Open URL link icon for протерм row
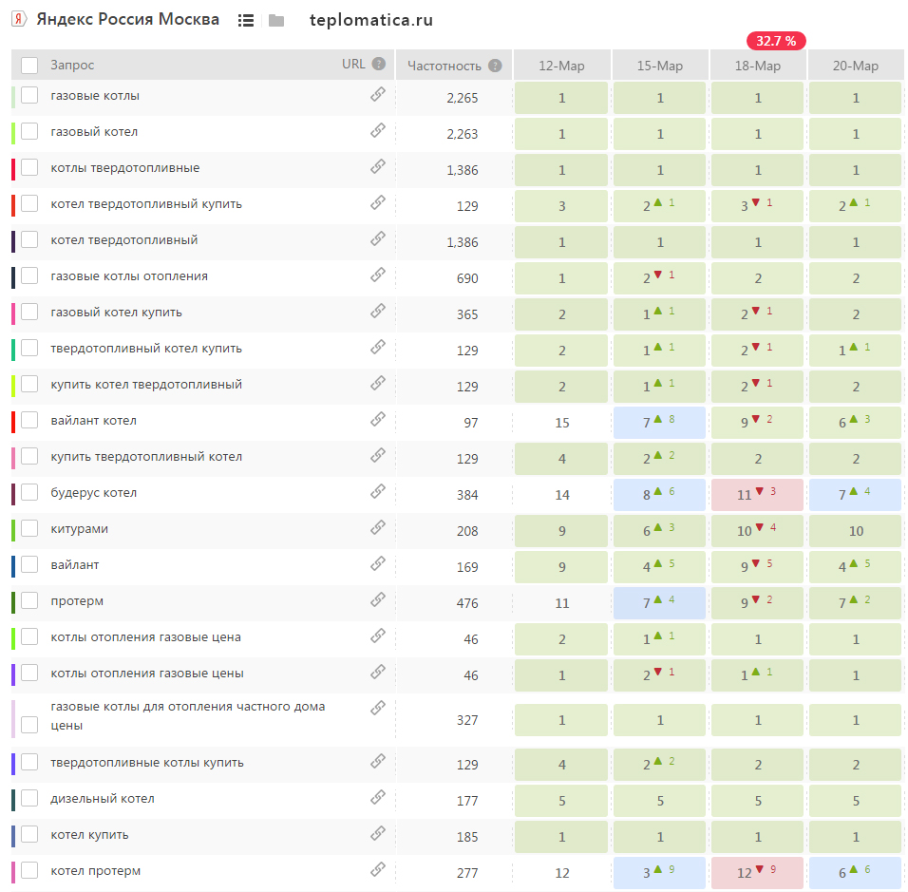Image resolution: width=908 pixels, height=892 pixels. coord(378,598)
